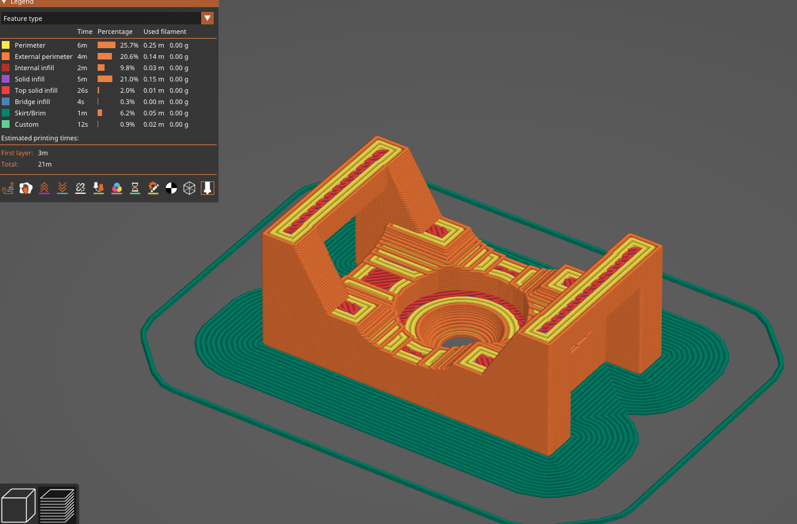Viewport: 797px width, 524px height.
Task: Toggle color changes visibility icon
Action: point(117,189)
